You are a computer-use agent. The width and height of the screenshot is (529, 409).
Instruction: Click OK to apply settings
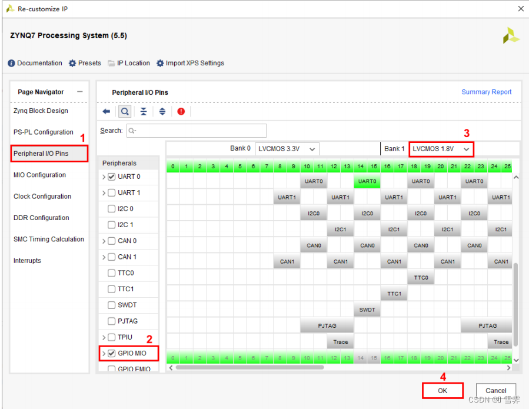pos(443,390)
